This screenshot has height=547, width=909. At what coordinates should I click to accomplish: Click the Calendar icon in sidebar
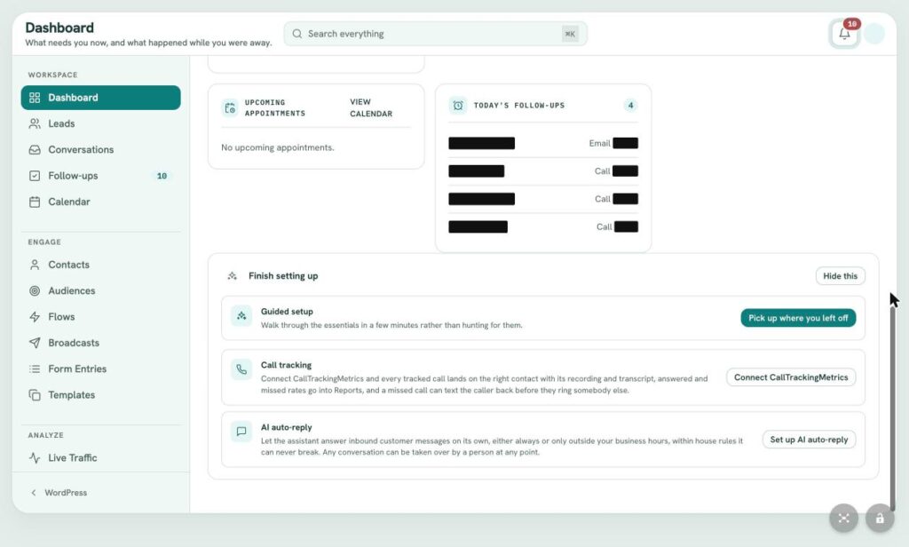pos(35,202)
